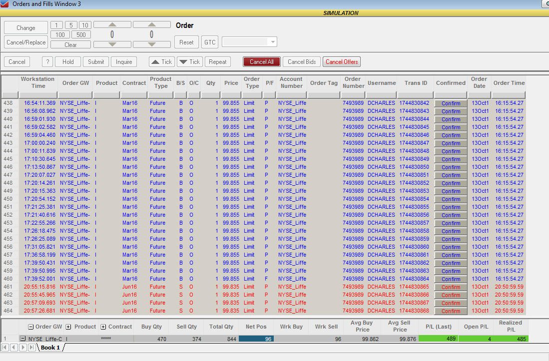Screen dimensions: 549x361
Task: Go to next sheet tab arrow
Action: (23, 348)
